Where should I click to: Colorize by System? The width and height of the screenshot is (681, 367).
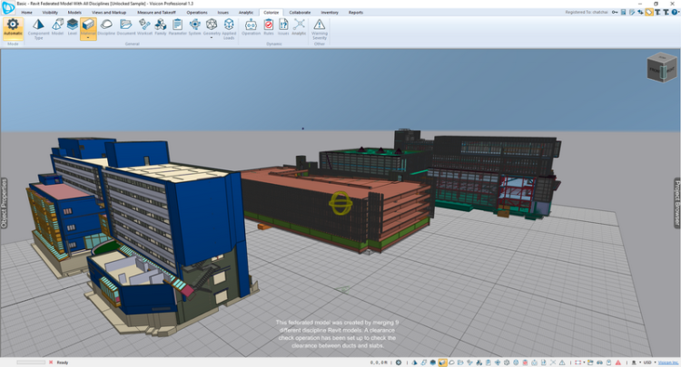click(194, 27)
